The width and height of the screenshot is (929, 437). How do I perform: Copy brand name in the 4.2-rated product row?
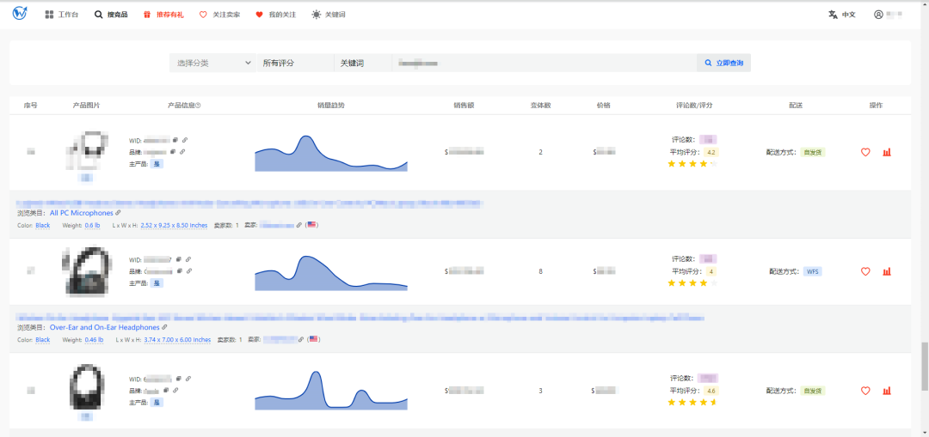pyautogui.click(x=173, y=152)
